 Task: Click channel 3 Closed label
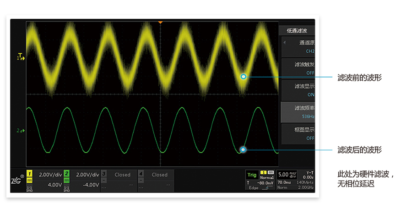[x=122, y=175]
